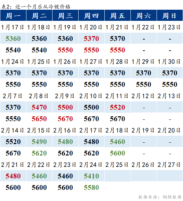Click the 5540 price for 1月18日
The image size is (183, 201).
[39, 50]
